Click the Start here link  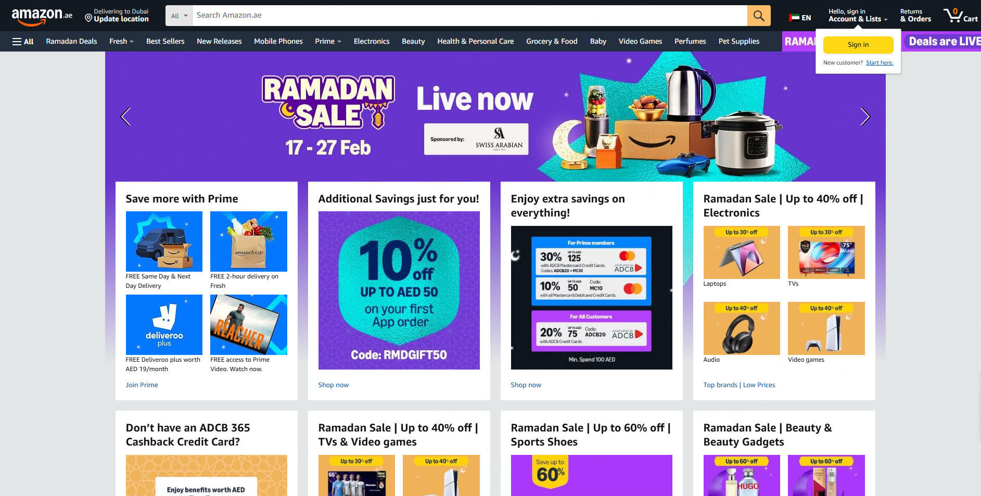880,63
